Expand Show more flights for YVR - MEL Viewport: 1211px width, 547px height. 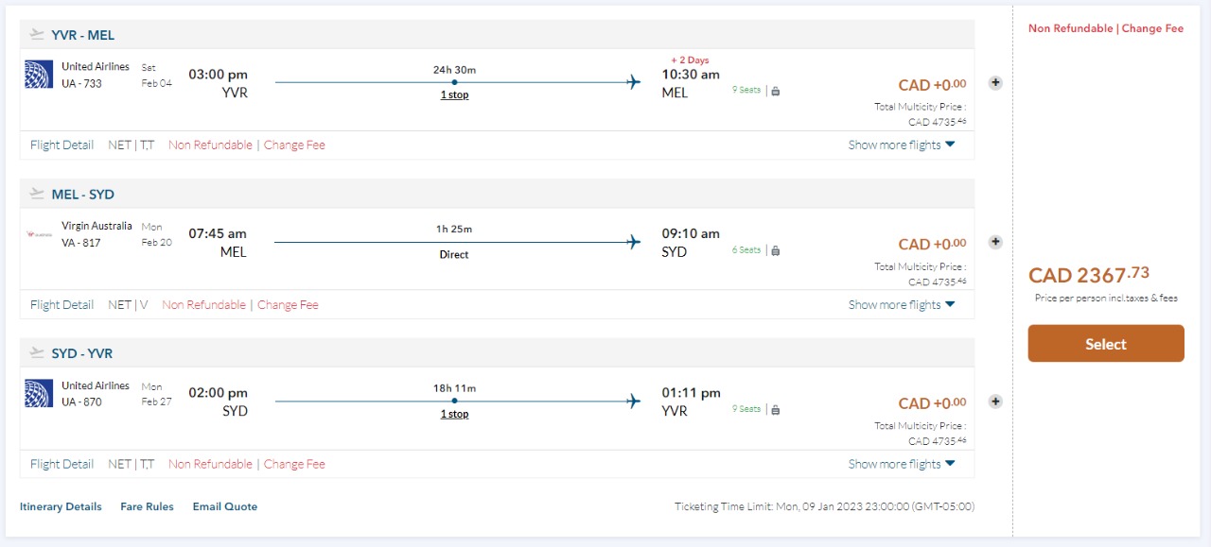pyautogui.click(x=902, y=145)
